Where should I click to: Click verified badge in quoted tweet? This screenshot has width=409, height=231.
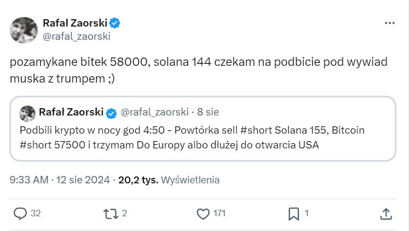(x=111, y=113)
